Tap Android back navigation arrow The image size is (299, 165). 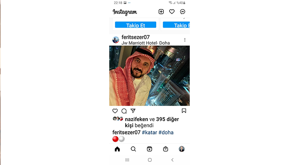(x=172, y=160)
